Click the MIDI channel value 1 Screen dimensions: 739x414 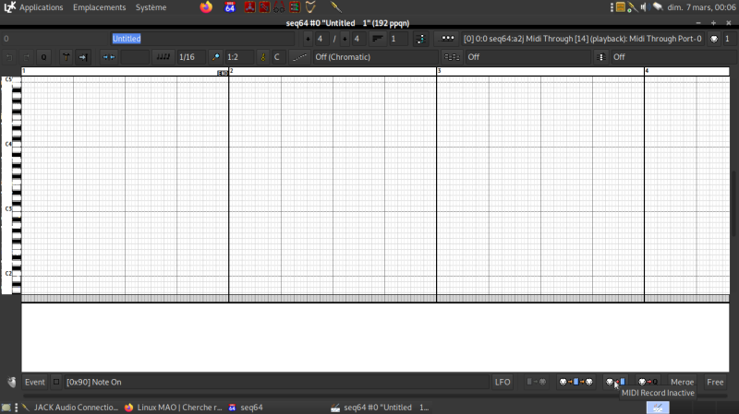tap(730, 39)
